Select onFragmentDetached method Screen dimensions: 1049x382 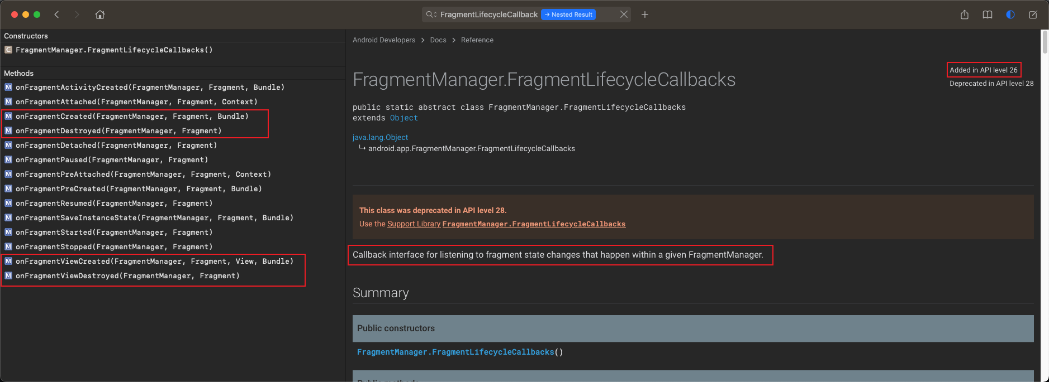(173, 146)
